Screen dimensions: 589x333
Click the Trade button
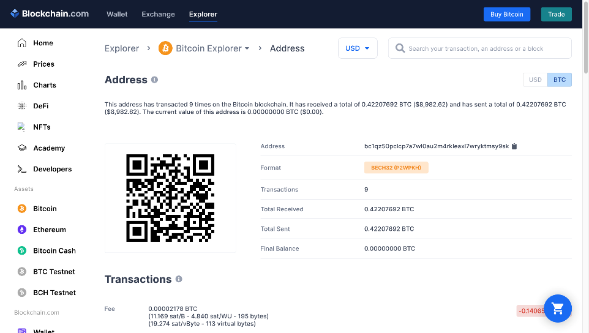click(x=556, y=14)
